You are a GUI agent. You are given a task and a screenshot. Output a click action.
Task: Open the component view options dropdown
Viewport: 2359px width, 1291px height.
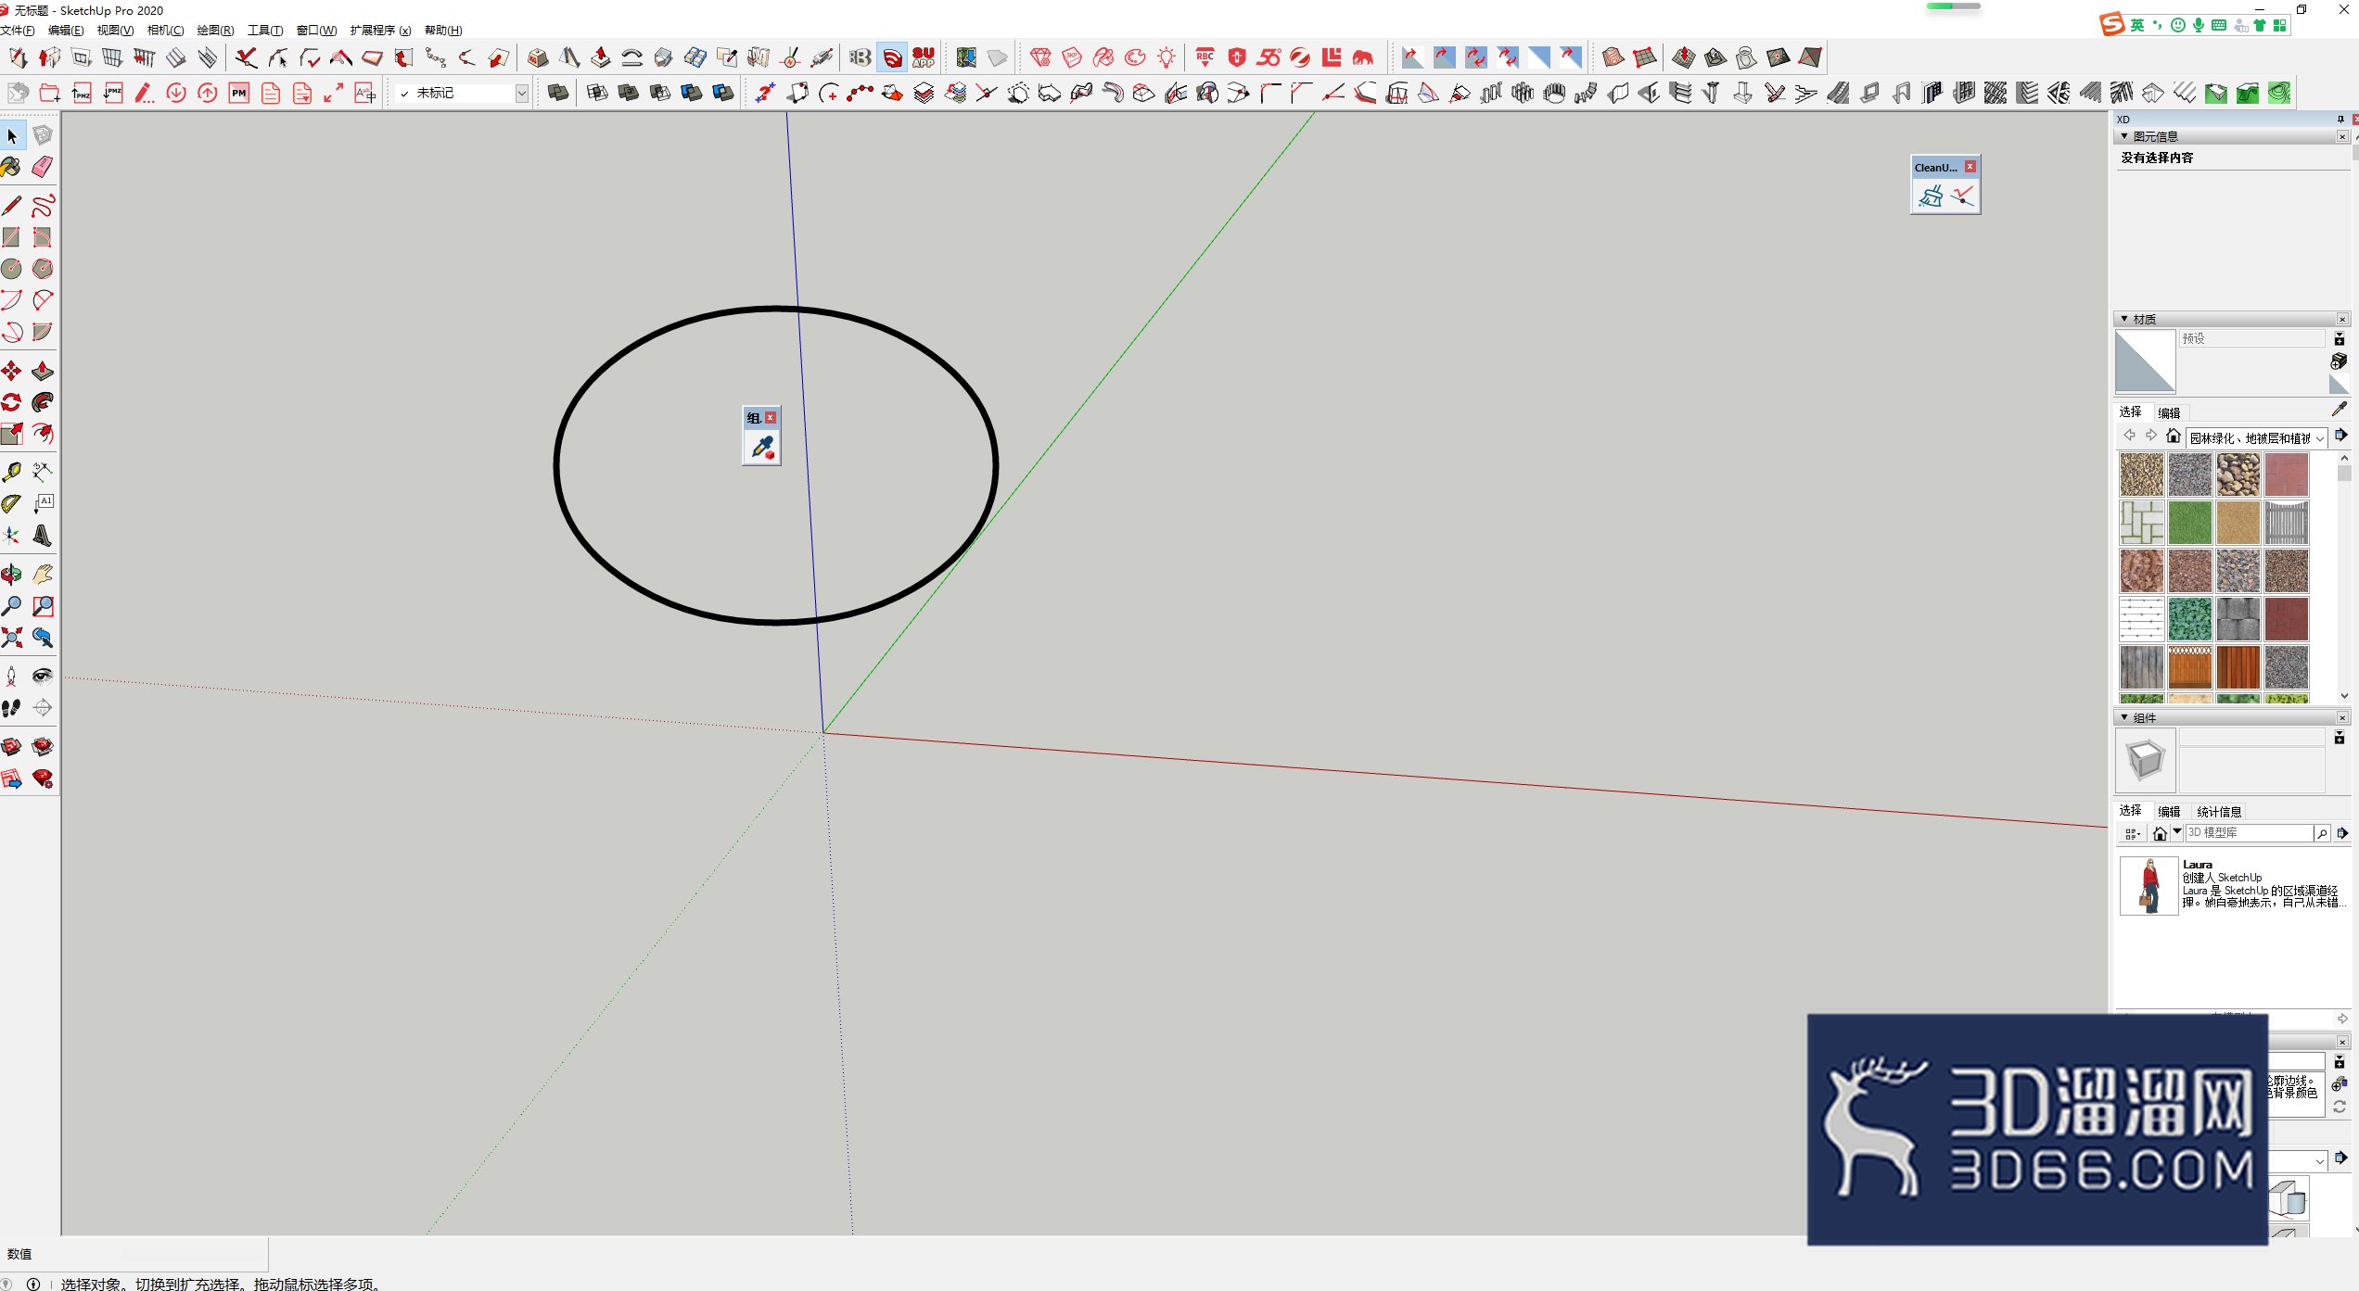(2132, 833)
